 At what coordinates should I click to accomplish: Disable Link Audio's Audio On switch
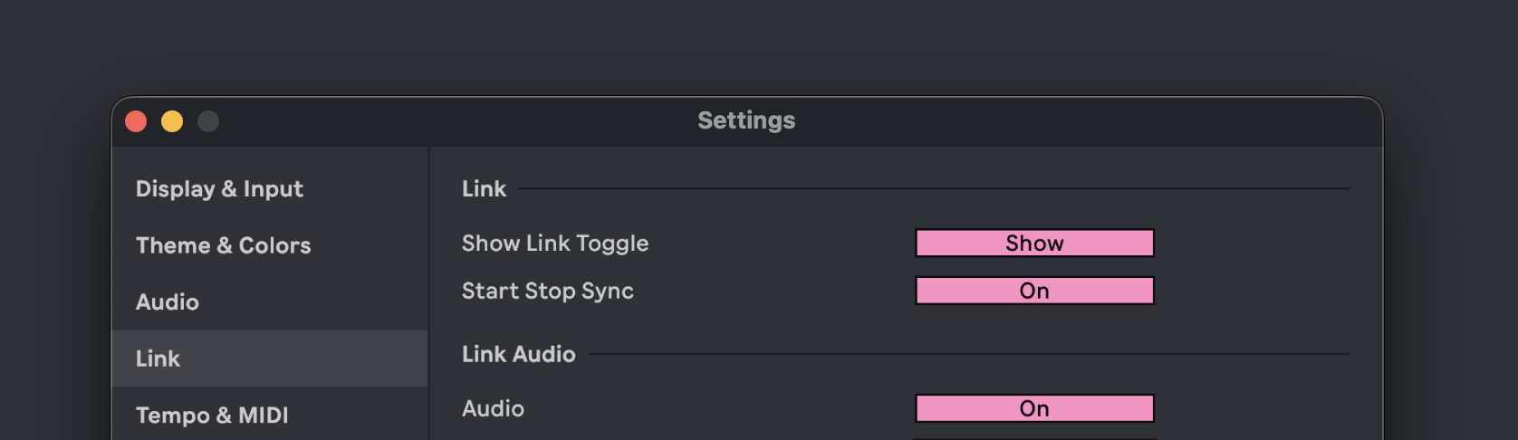[x=1034, y=408]
